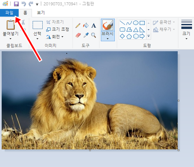Click the 붙여넣기 paste clipboard icon

10,24
